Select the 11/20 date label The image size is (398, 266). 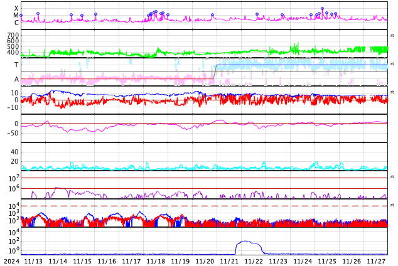click(205, 261)
